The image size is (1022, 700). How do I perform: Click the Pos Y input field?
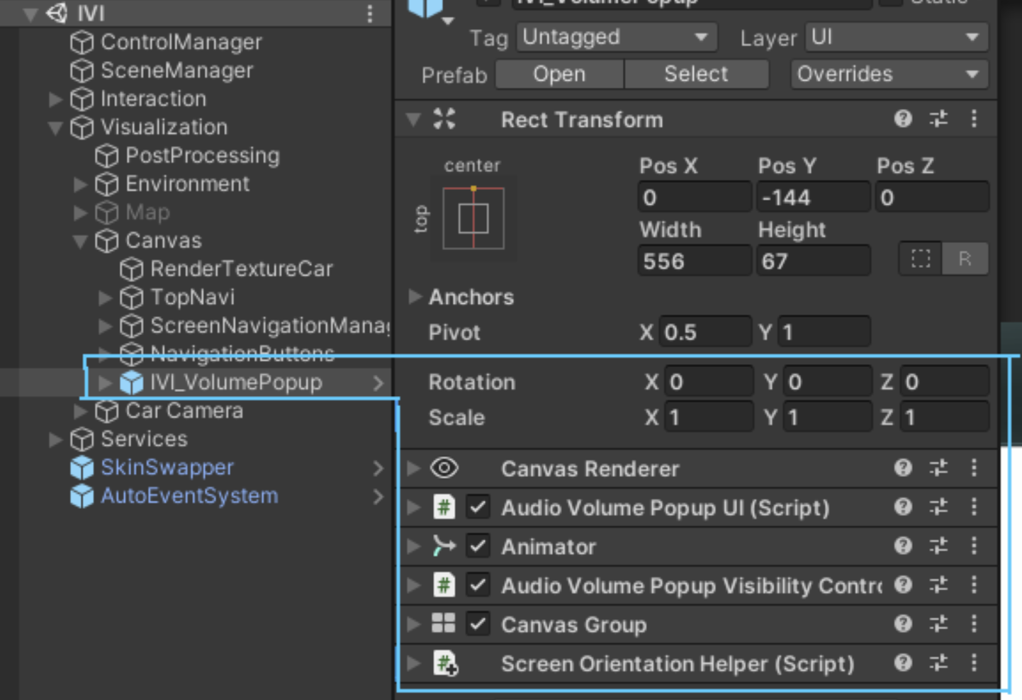[x=812, y=197]
